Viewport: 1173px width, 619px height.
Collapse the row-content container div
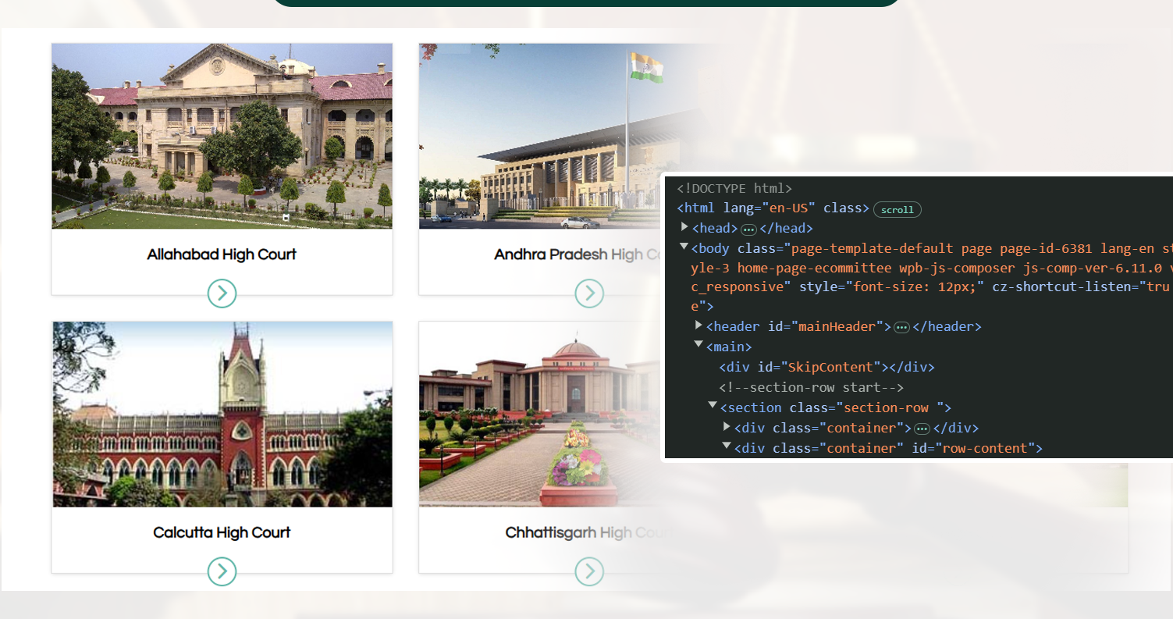(x=726, y=446)
